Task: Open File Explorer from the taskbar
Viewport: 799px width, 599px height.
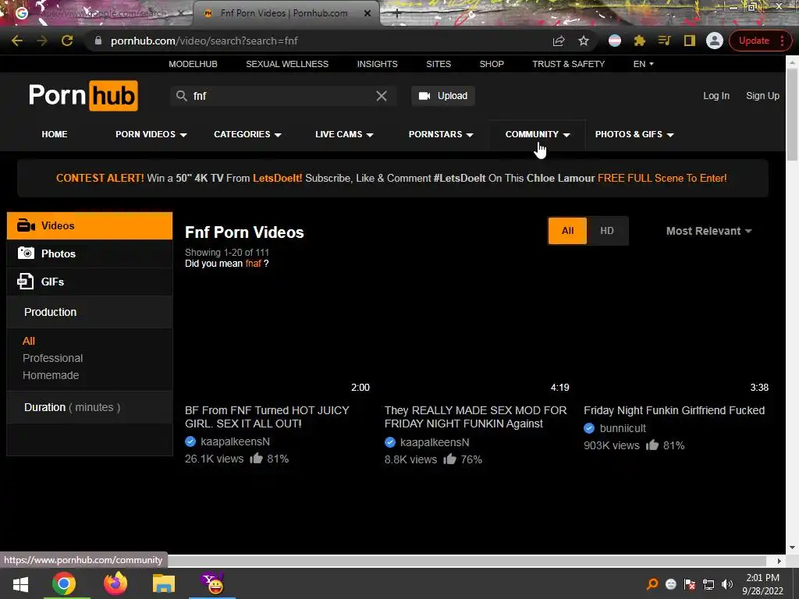Action: pyautogui.click(x=164, y=583)
